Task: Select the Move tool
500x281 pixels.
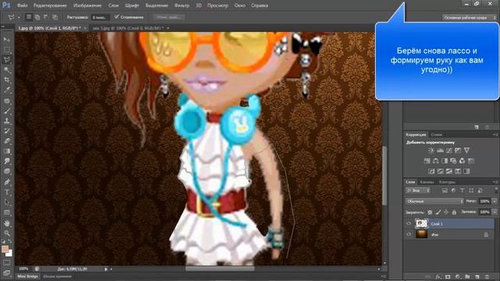Action: coord(7,40)
